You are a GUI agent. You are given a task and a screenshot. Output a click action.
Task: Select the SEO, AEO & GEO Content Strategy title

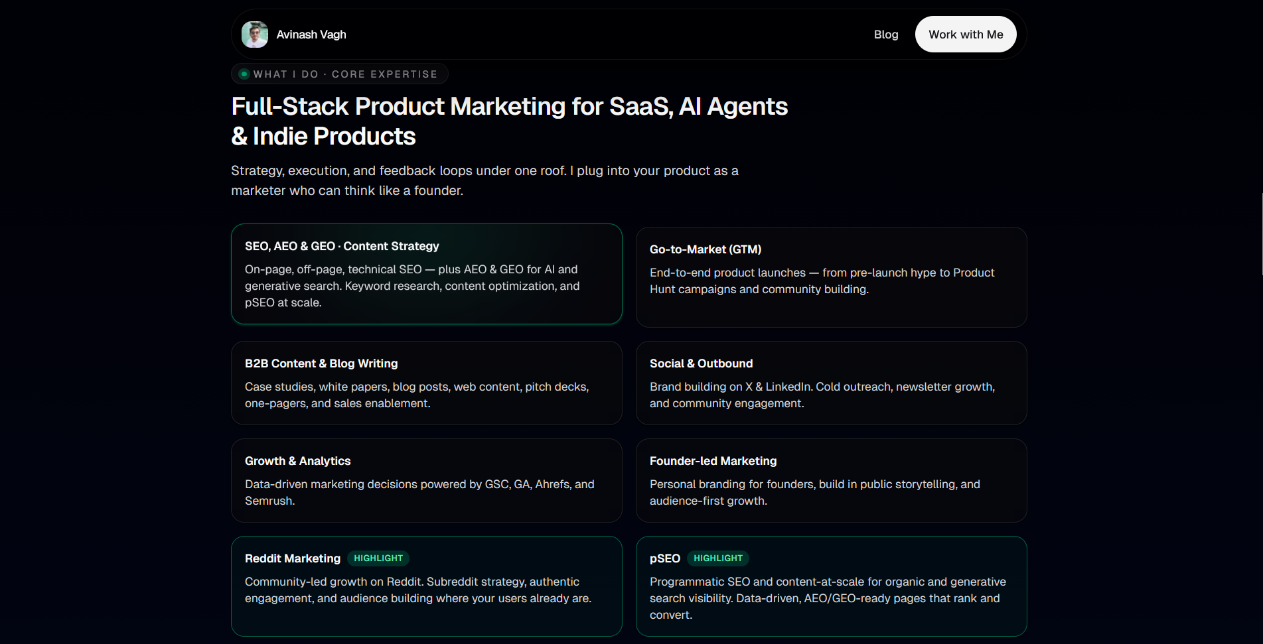pyautogui.click(x=342, y=246)
